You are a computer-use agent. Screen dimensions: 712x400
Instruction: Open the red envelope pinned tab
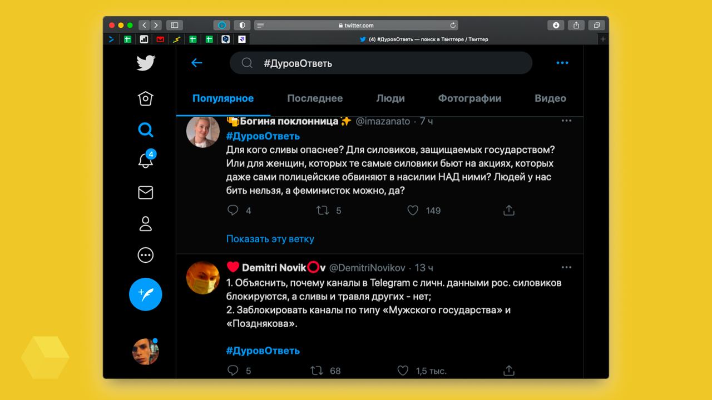click(160, 39)
